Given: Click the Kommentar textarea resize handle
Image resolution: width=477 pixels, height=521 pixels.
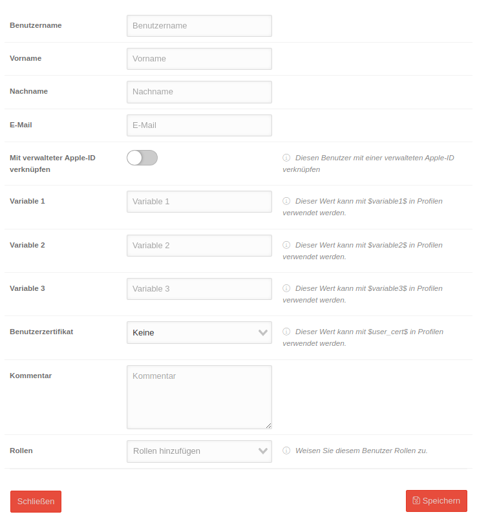Looking at the screenshot, I should click(269, 425).
